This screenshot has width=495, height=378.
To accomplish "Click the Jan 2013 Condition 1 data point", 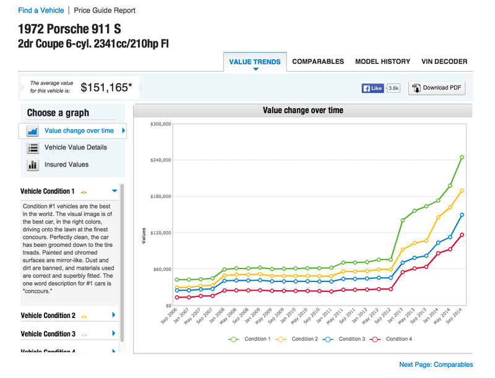I will (x=403, y=220).
